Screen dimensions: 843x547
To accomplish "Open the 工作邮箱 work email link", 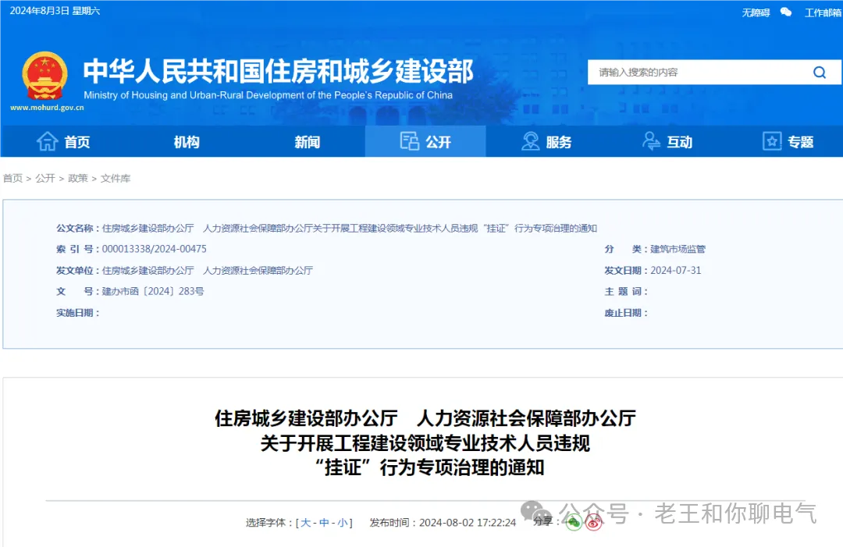I will point(823,12).
